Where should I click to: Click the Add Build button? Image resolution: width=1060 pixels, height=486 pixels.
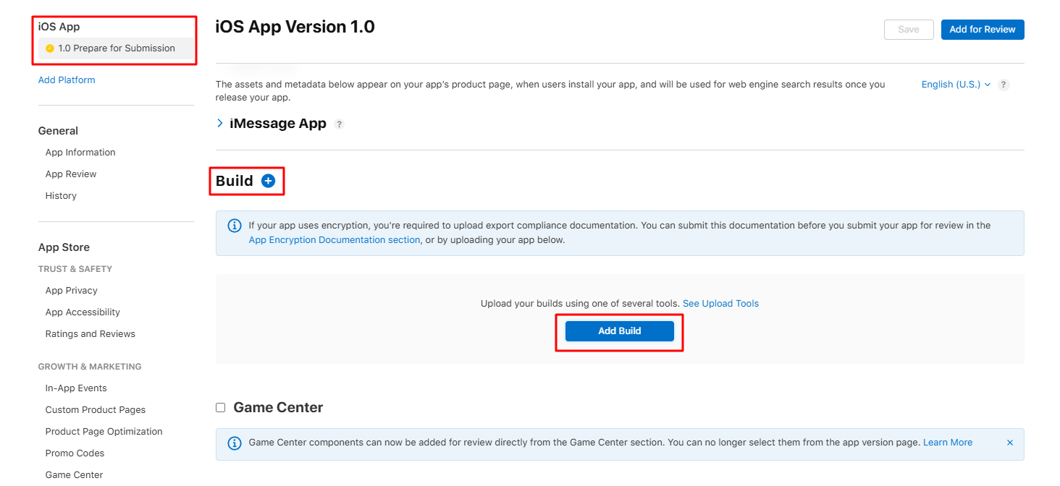click(x=620, y=331)
